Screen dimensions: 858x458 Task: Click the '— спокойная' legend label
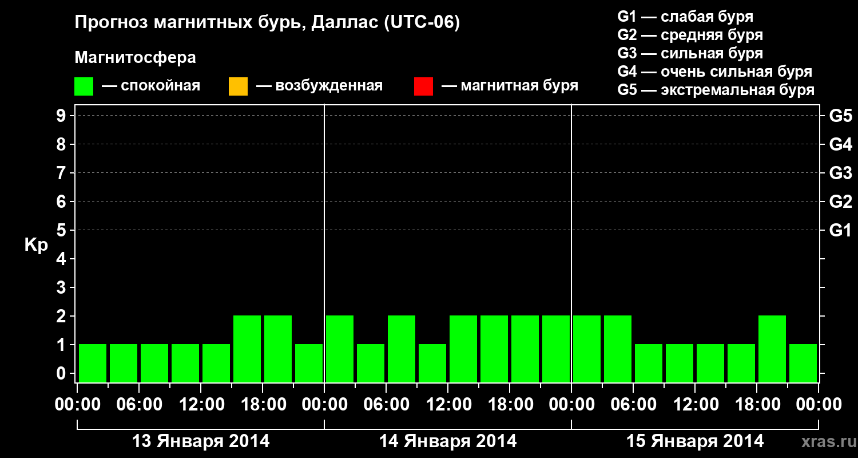[x=151, y=86]
